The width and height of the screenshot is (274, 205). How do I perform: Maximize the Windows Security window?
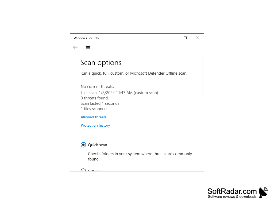point(185,38)
